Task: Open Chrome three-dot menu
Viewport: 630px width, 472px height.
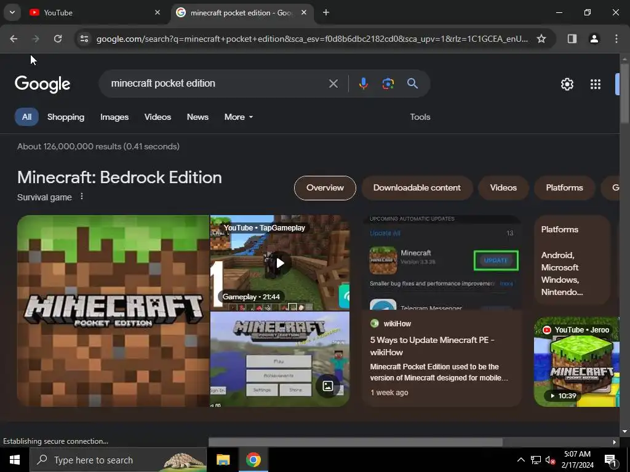Action: click(x=616, y=39)
